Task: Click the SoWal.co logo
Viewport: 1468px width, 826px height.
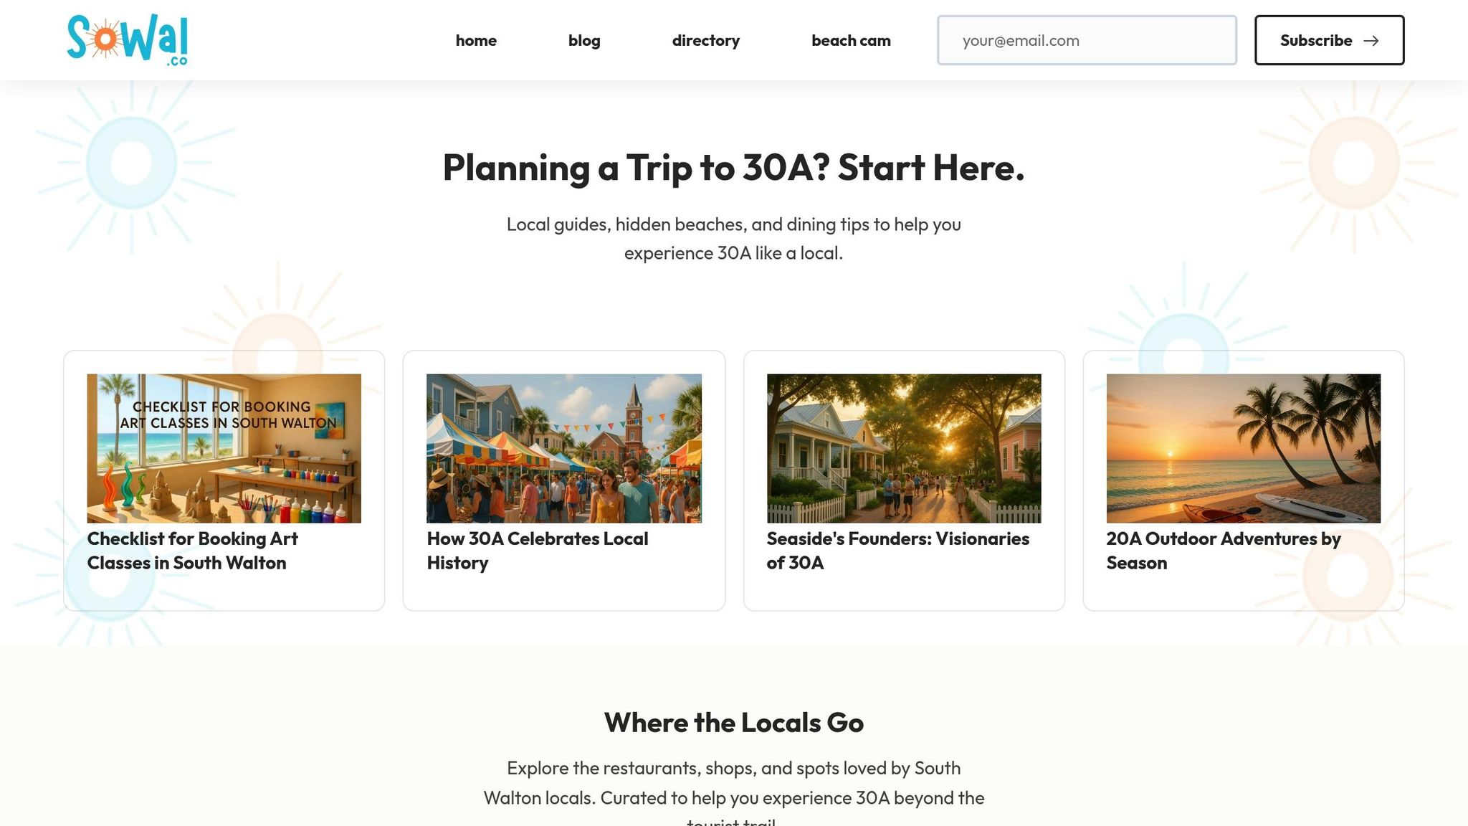Action: click(127, 40)
